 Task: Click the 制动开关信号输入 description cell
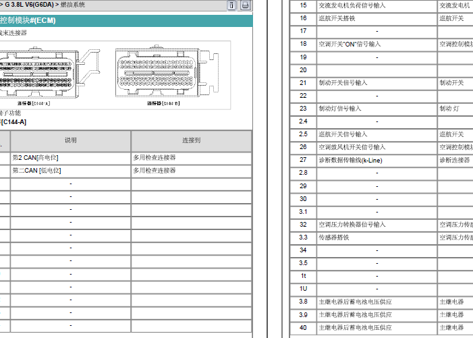377,83
